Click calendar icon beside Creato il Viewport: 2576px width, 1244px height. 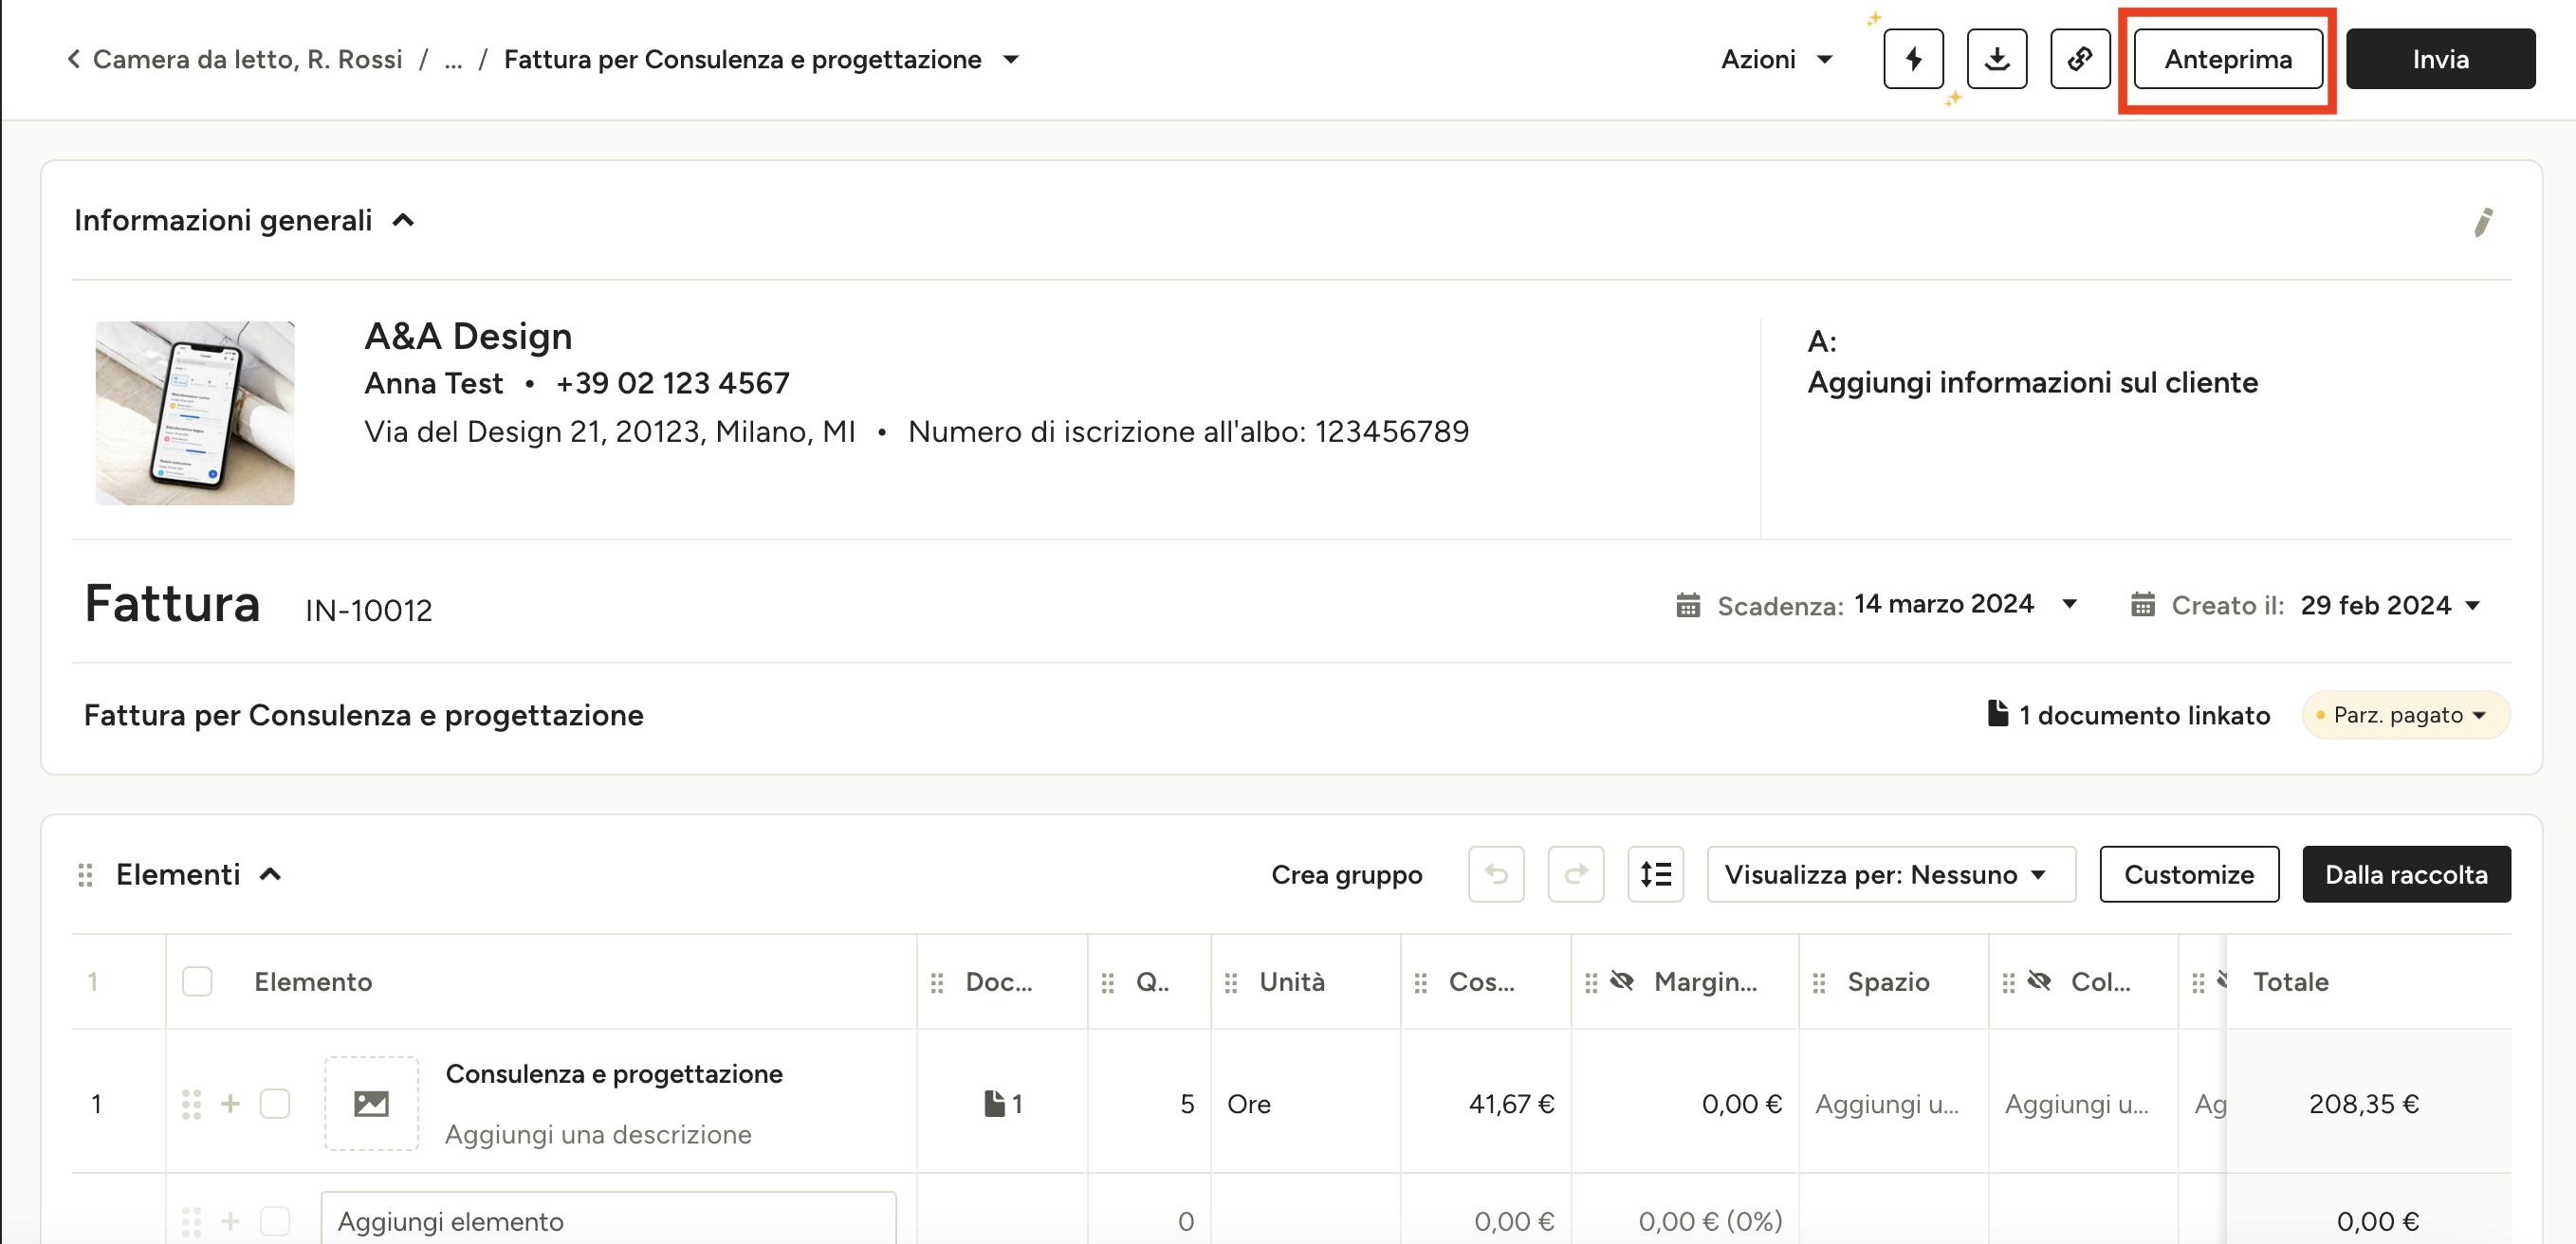[2142, 605]
